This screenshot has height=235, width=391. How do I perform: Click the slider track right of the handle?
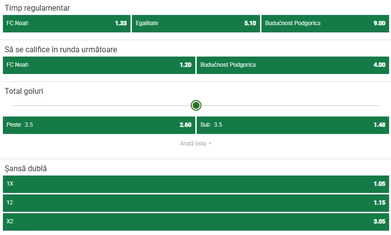[x=290, y=105]
